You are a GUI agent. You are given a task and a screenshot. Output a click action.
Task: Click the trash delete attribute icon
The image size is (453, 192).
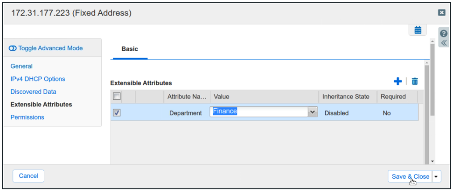[415, 81]
